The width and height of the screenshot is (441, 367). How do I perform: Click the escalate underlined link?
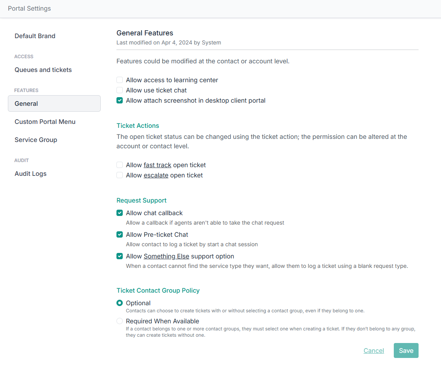tap(156, 175)
